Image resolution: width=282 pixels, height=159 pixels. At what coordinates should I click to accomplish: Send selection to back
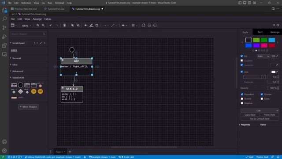(x=78, y=25)
